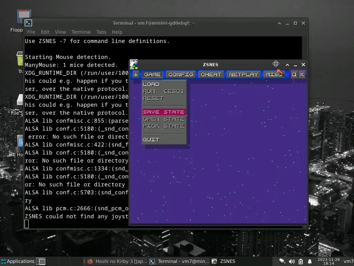Click the ZSNES window title logo icon

(x=134, y=64)
